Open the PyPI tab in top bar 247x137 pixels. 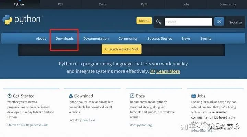pyautogui.click(x=144, y=4)
